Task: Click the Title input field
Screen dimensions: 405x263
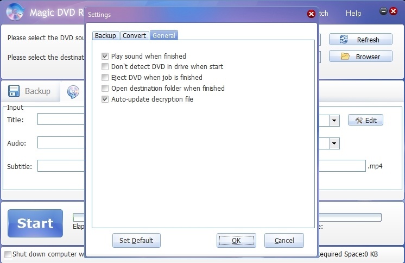Action: click(61, 119)
